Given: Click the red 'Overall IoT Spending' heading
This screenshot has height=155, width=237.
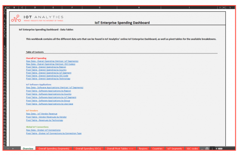Looking at the screenshot, I should (36, 58).
